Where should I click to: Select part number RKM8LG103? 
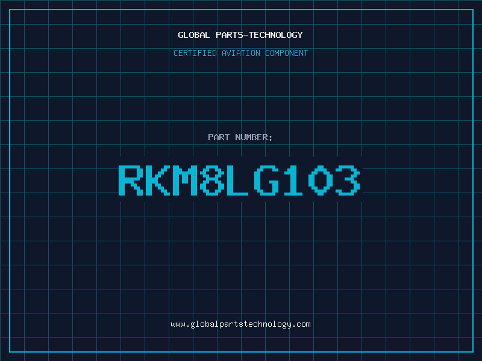(x=239, y=180)
